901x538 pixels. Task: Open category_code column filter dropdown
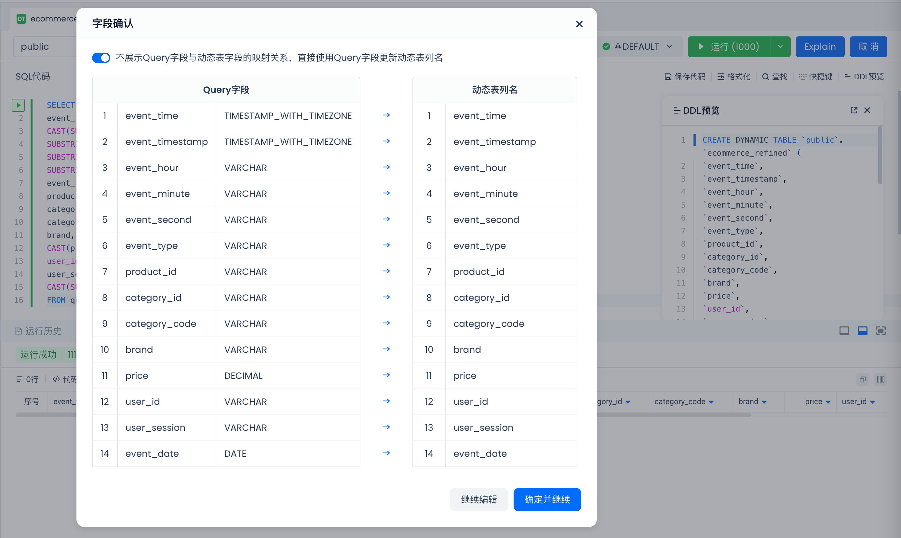click(x=711, y=402)
